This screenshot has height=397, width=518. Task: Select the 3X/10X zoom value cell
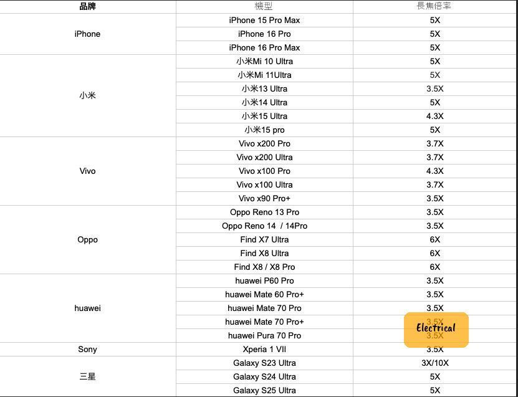(434, 363)
